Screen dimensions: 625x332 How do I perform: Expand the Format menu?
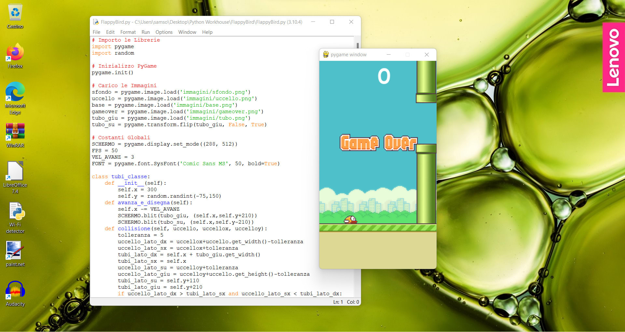click(x=128, y=32)
